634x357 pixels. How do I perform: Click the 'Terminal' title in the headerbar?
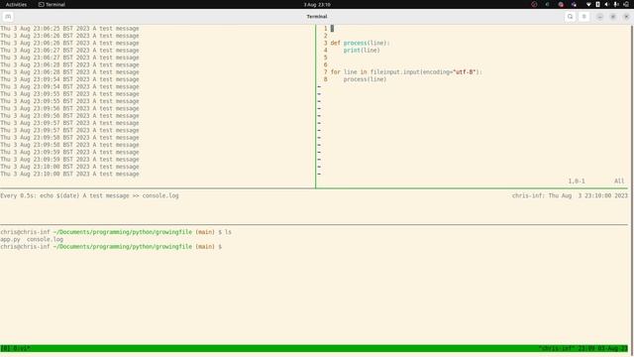coord(317,17)
